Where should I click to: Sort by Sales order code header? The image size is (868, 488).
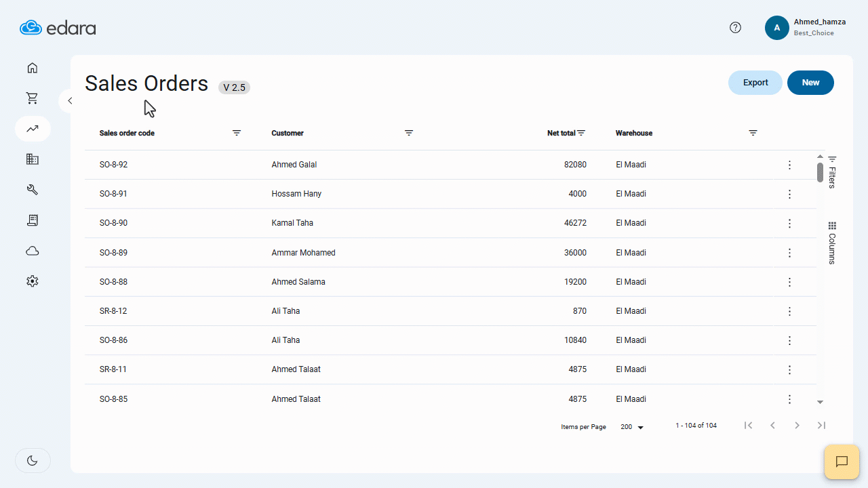coord(127,133)
